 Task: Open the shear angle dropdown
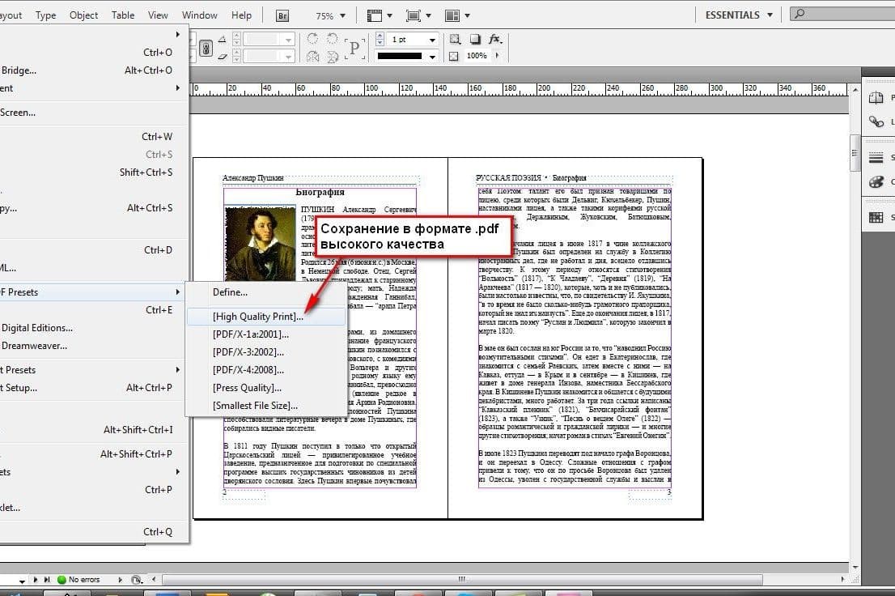288,56
